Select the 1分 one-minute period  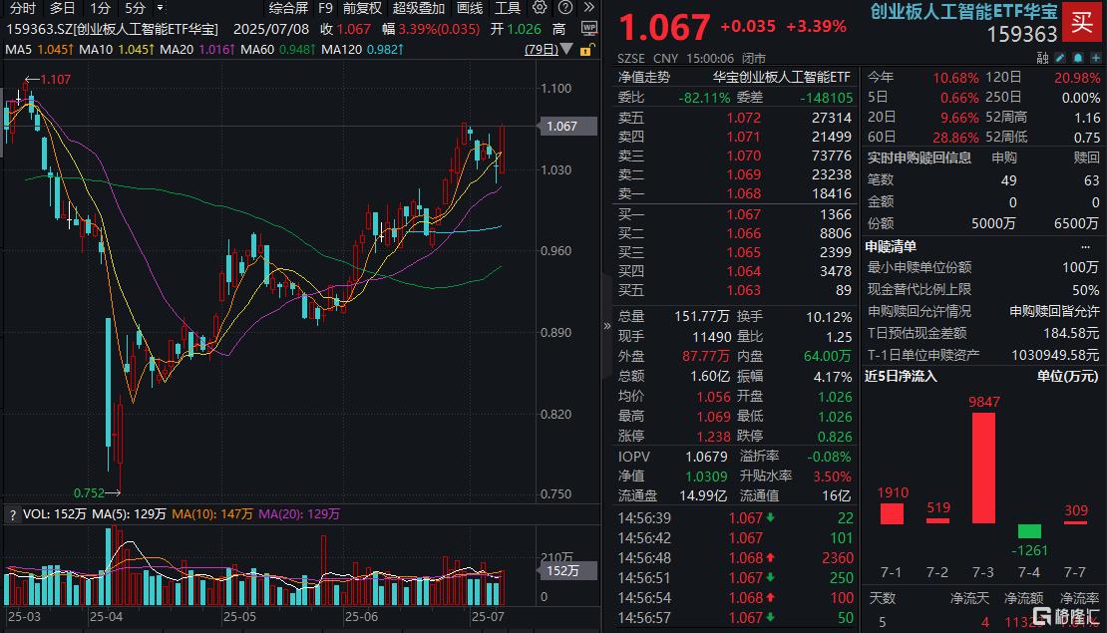pyautogui.click(x=101, y=8)
